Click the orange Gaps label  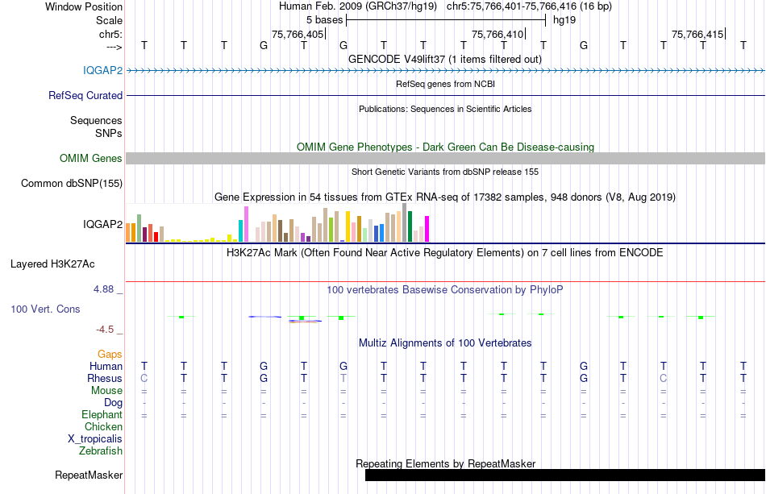pos(110,354)
